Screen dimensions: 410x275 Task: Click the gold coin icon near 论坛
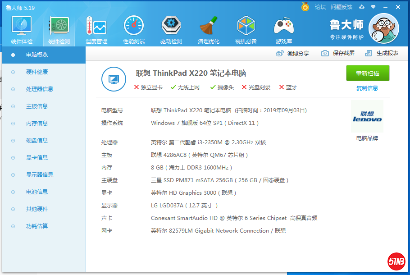pyautogui.click(x=305, y=7)
